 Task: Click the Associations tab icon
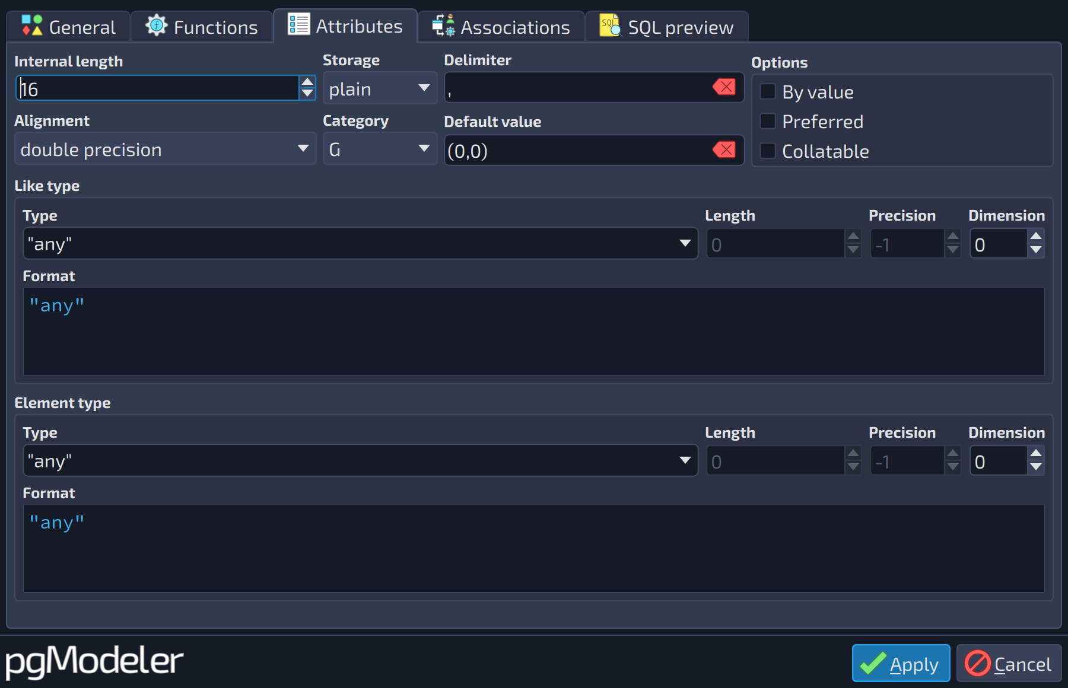click(x=444, y=26)
